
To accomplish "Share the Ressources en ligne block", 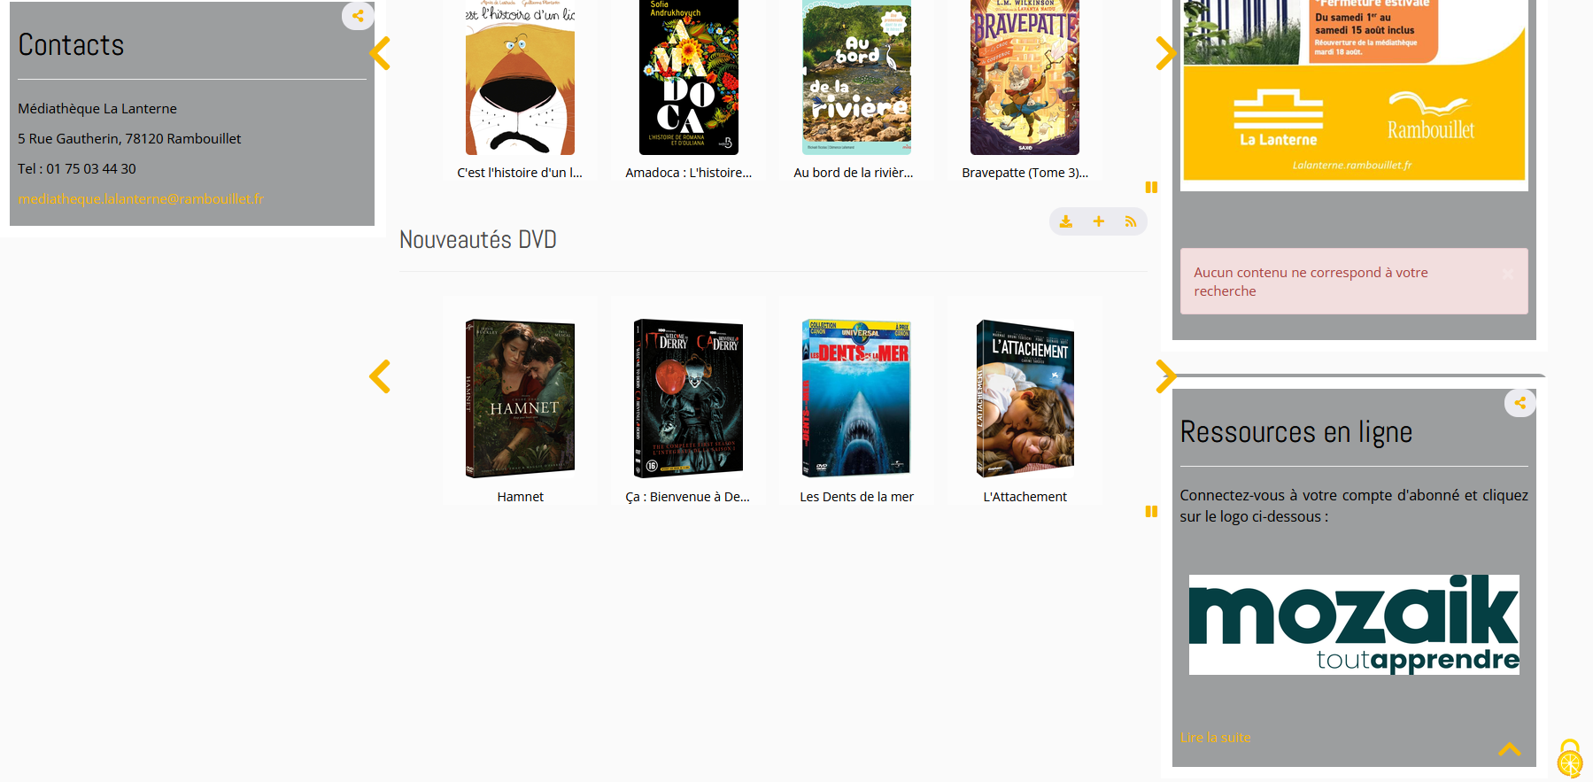I will 1520,403.
